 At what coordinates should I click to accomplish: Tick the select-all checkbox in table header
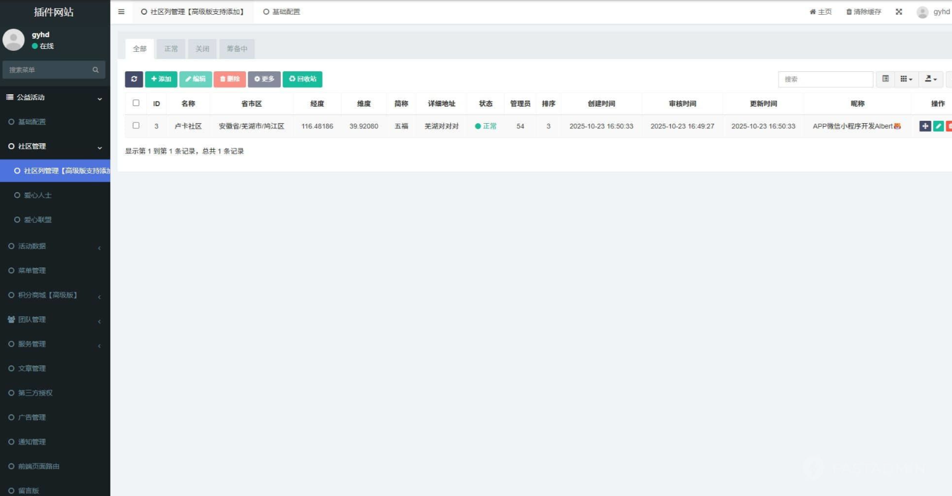pos(136,103)
